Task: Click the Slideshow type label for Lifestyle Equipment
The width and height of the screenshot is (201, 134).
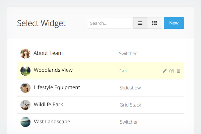Action: coord(130,88)
